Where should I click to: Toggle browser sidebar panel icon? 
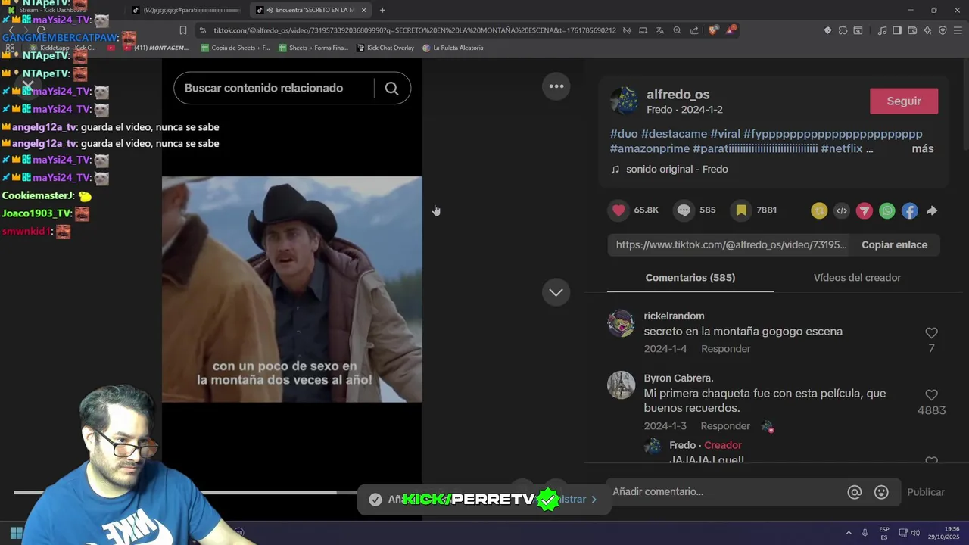897,30
